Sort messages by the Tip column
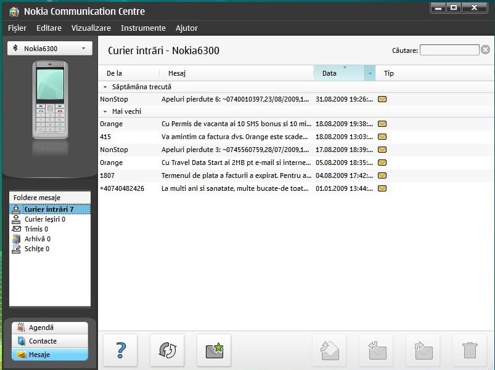Image resolution: width=495 pixels, height=370 pixels. pos(388,73)
